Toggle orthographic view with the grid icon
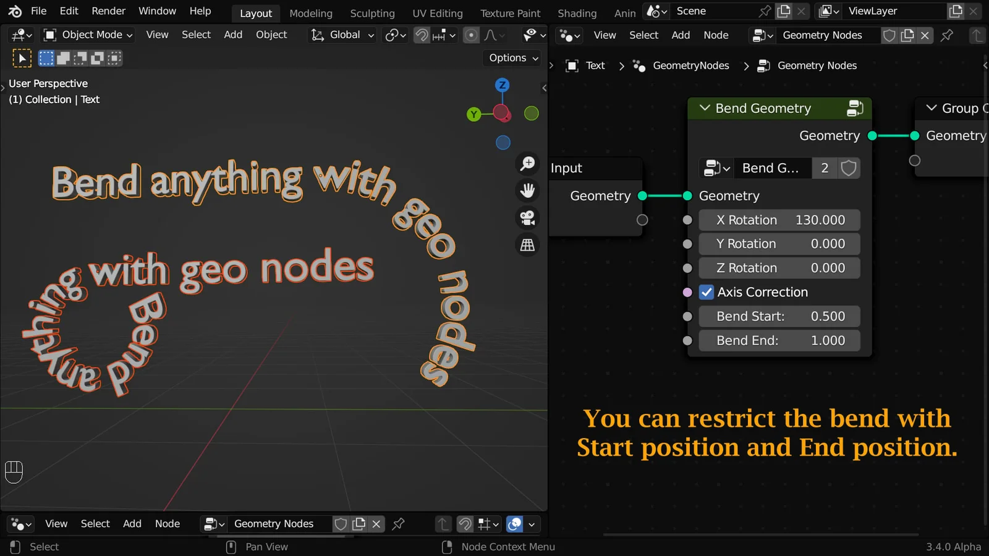 coord(527,245)
